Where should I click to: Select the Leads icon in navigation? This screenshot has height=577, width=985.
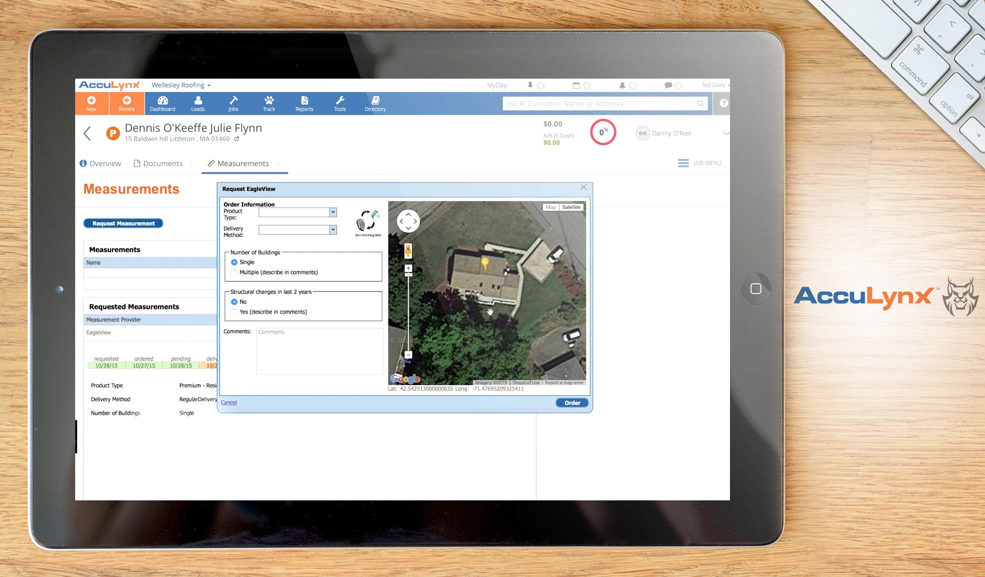[x=198, y=103]
